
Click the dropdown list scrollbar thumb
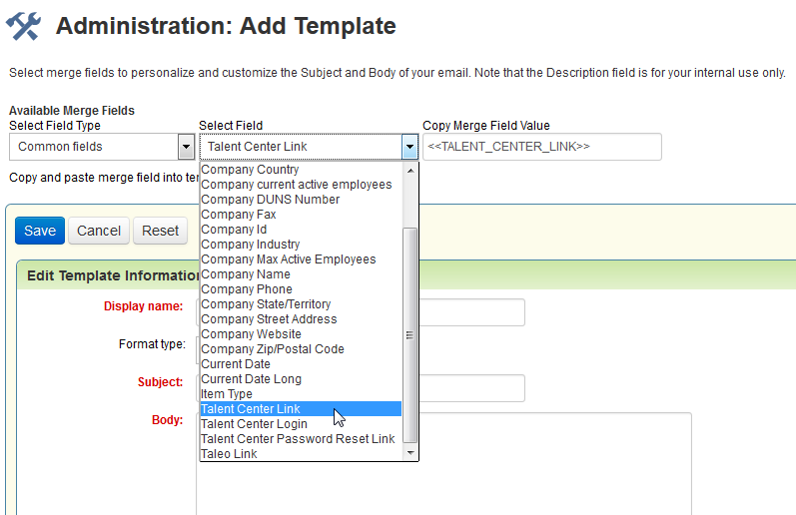(409, 334)
